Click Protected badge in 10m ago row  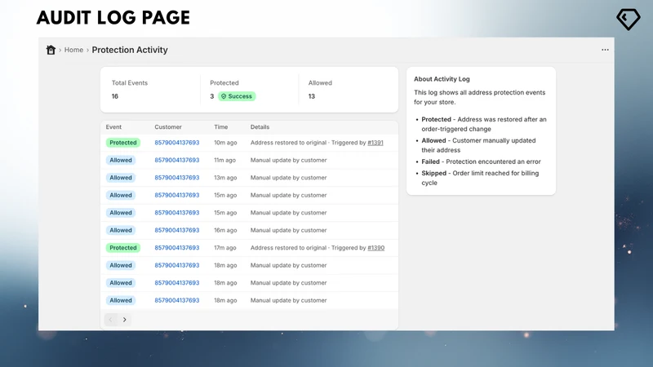point(123,143)
